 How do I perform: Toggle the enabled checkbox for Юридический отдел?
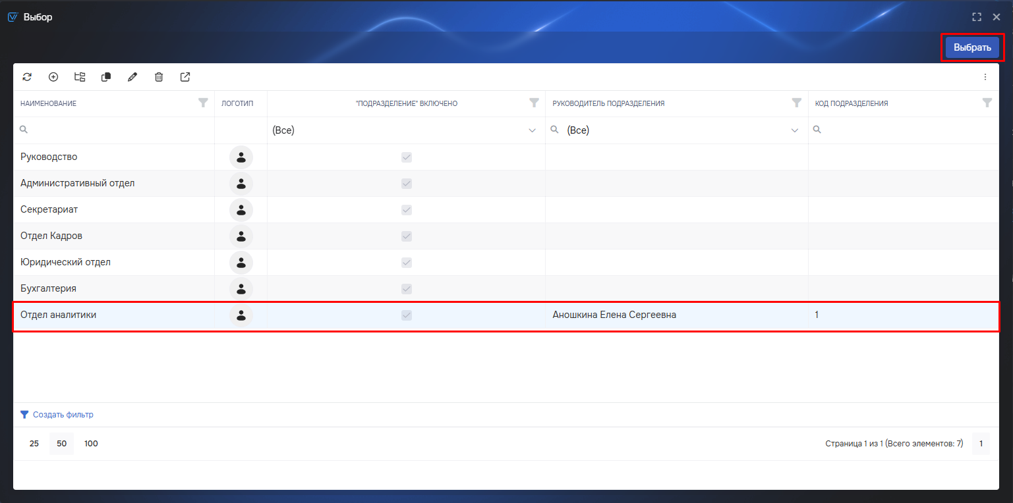coord(407,263)
